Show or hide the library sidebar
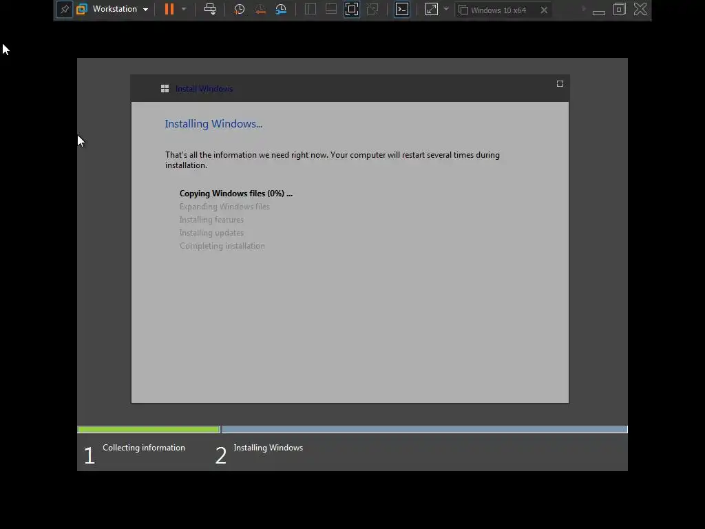This screenshot has height=529, width=705. click(311, 9)
